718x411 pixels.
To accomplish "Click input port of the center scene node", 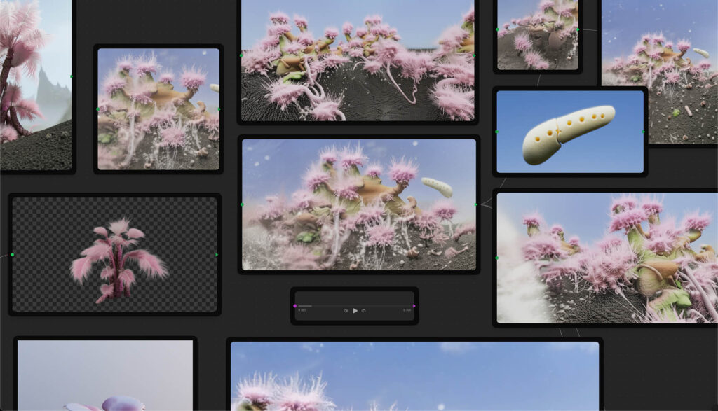I will [x=242, y=204].
